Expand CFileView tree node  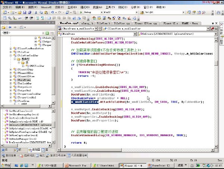pyautogui.click(x=10, y=52)
